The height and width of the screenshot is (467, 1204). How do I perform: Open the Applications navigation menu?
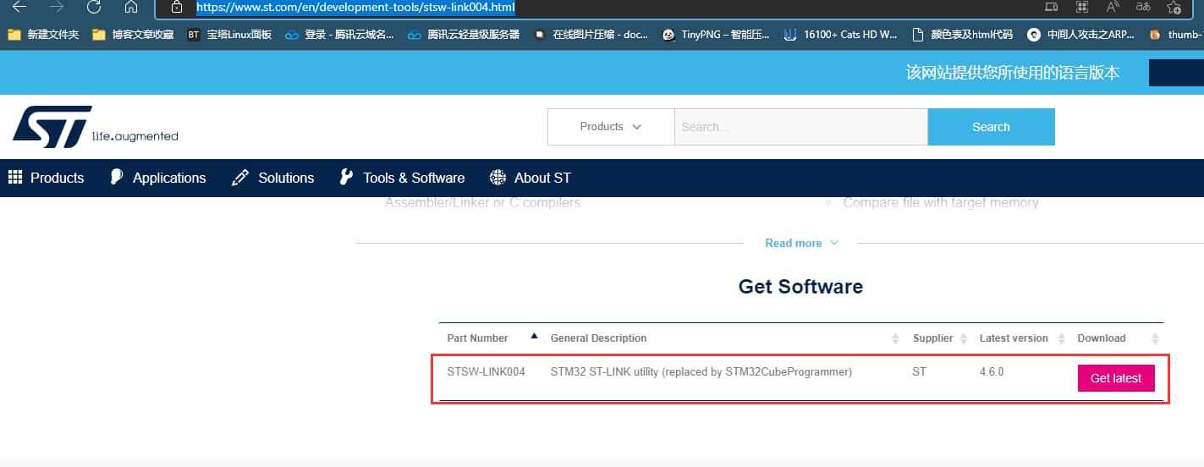158,178
